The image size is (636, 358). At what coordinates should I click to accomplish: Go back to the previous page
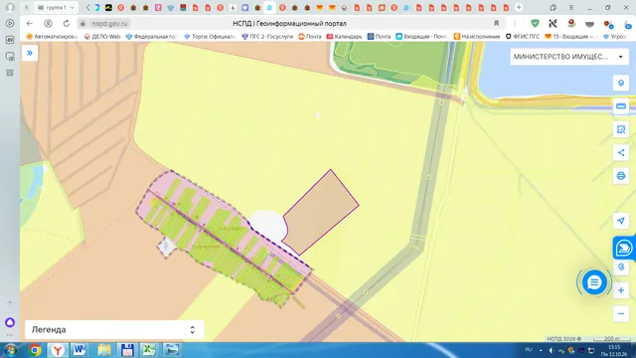29,24
